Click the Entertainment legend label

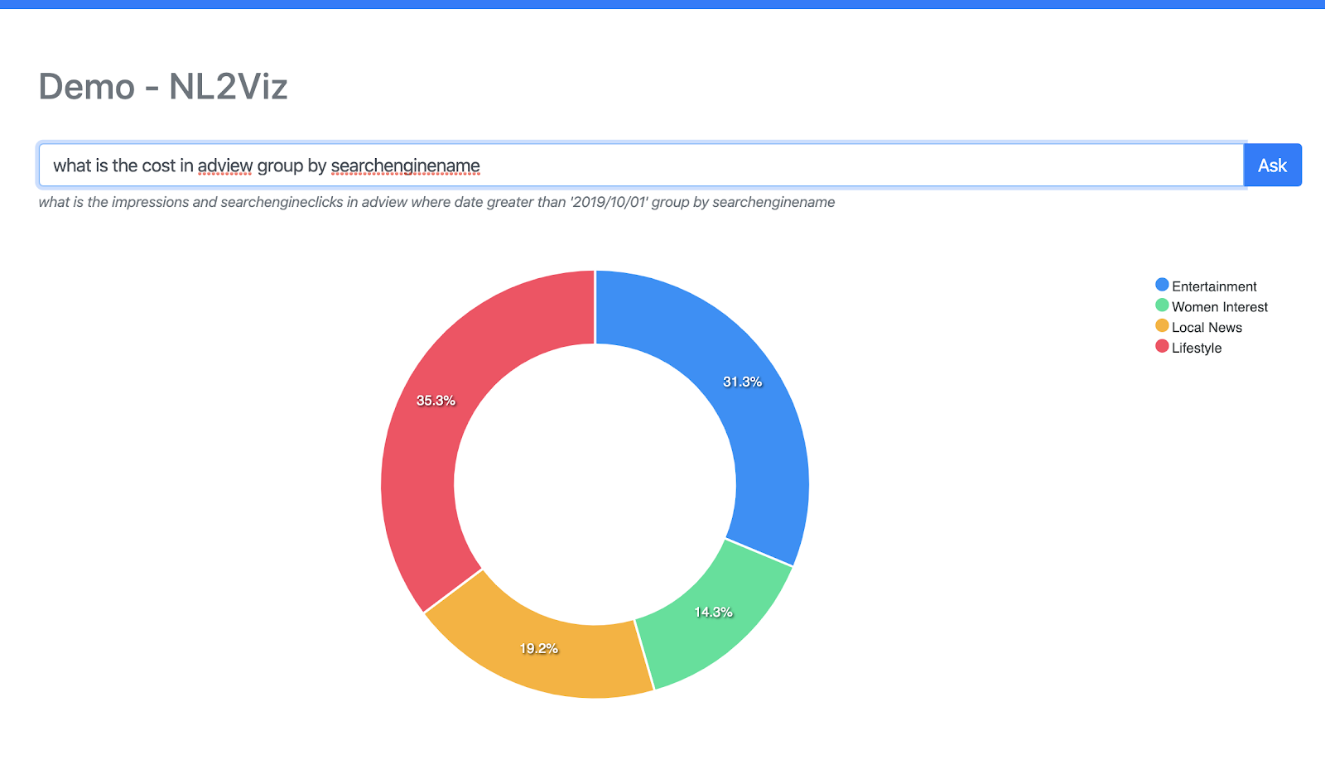[x=1214, y=286]
